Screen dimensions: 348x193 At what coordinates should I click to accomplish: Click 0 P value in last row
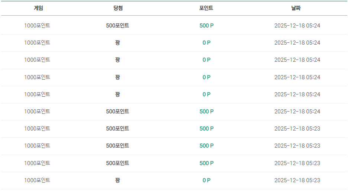pyautogui.click(x=206, y=180)
